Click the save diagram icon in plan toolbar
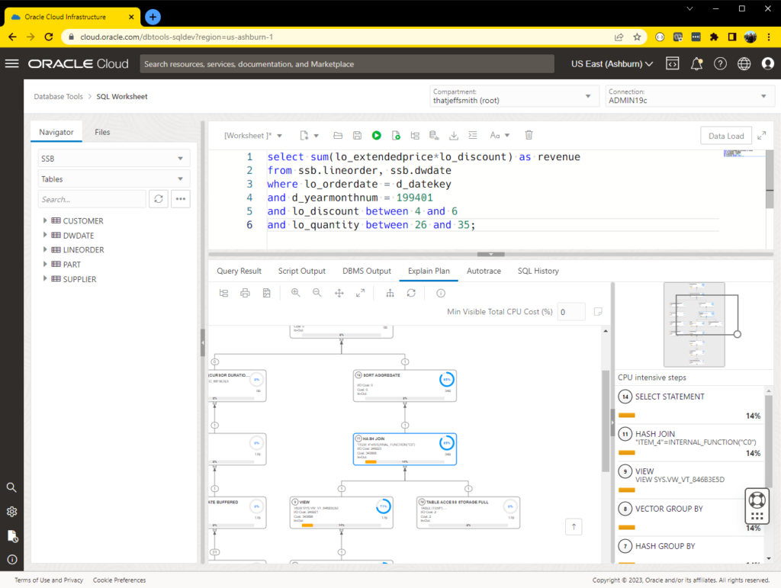The image size is (781, 588). [266, 294]
